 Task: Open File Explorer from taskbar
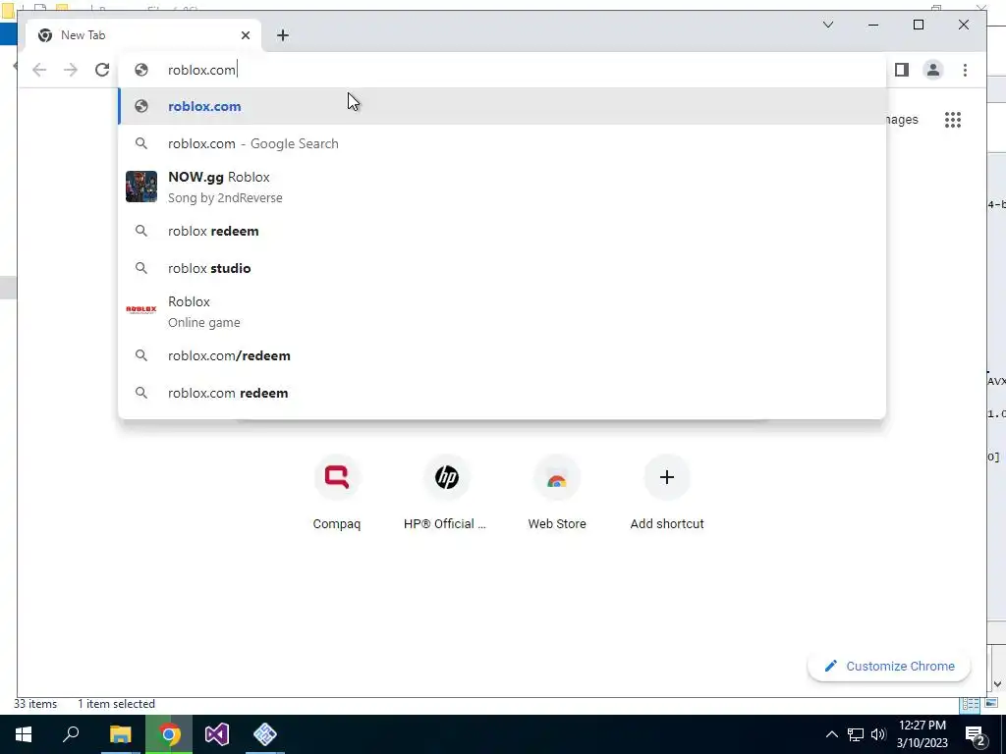[120, 734]
